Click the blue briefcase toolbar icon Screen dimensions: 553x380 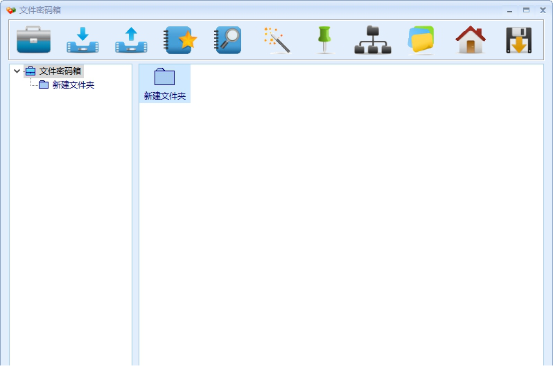click(33, 39)
